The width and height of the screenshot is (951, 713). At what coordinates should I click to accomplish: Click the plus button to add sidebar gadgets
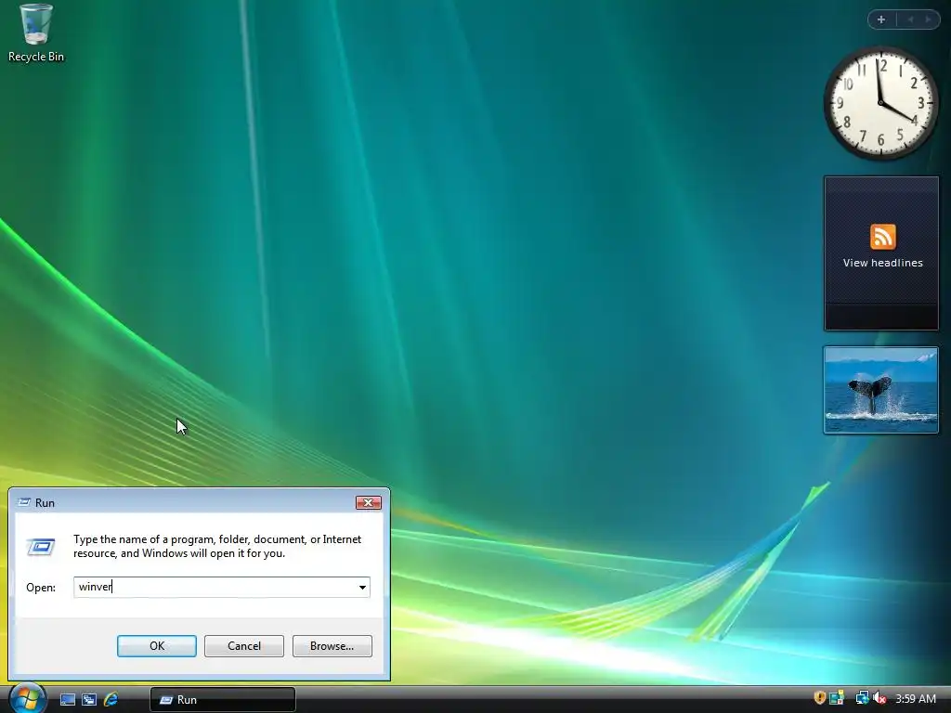[882, 19]
